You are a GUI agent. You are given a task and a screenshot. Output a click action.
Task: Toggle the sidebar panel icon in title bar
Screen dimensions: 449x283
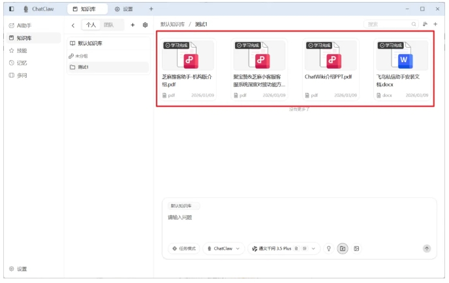[x=12, y=9]
